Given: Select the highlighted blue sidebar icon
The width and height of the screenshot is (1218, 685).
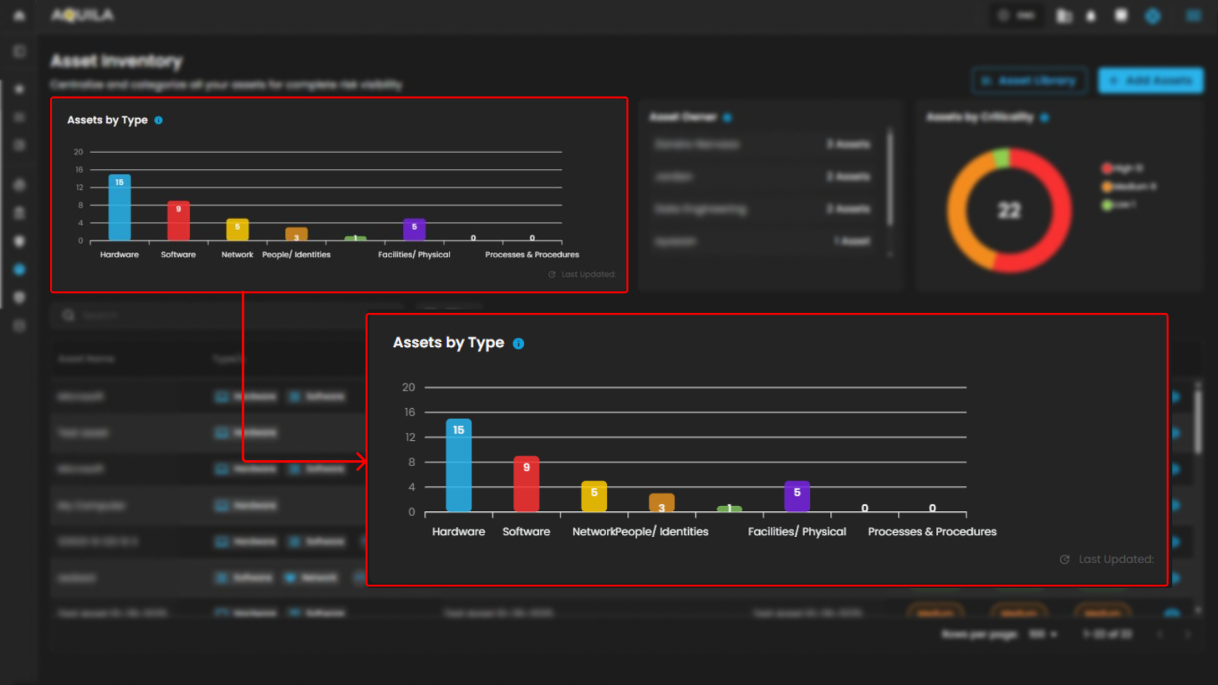Looking at the screenshot, I should 20,270.
